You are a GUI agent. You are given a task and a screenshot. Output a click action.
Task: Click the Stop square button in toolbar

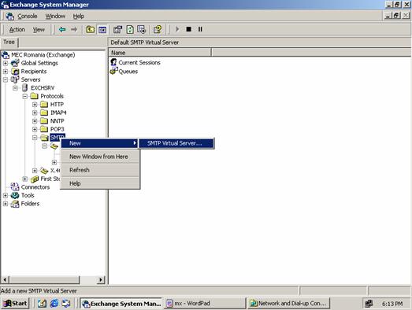[x=188, y=29]
